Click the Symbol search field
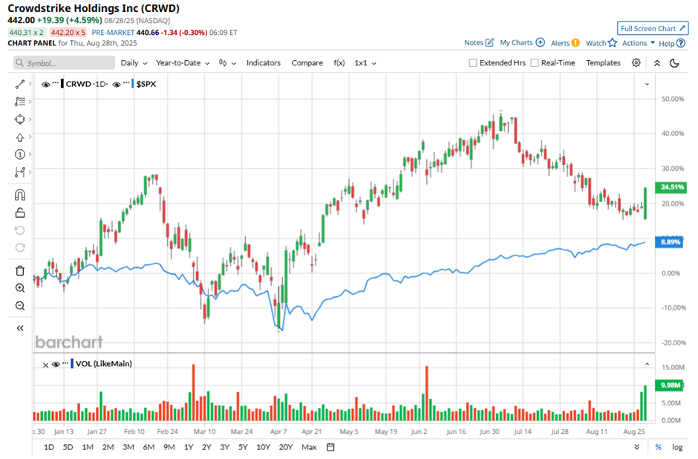This screenshot has width=698, height=459. pos(64,63)
